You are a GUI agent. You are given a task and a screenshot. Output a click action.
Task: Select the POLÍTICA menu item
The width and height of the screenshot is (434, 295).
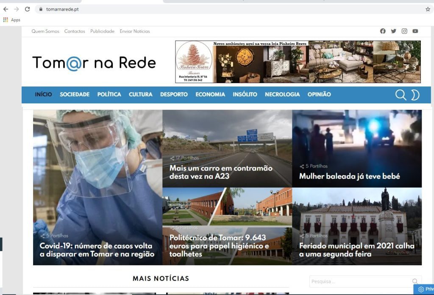point(109,95)
